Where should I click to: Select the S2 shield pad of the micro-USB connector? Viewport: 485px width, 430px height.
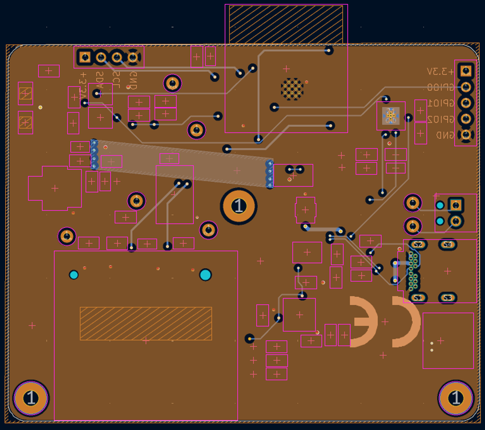[418, 244]
